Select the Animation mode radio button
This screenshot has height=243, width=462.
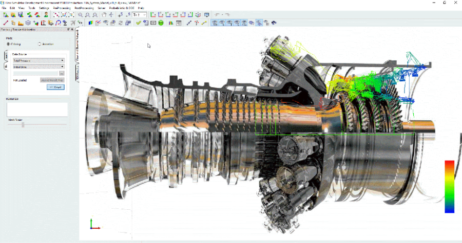(40, 44)
